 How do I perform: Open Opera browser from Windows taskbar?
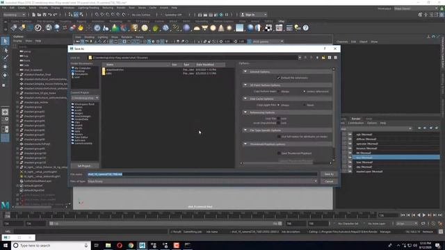click(x=120, y=245)
